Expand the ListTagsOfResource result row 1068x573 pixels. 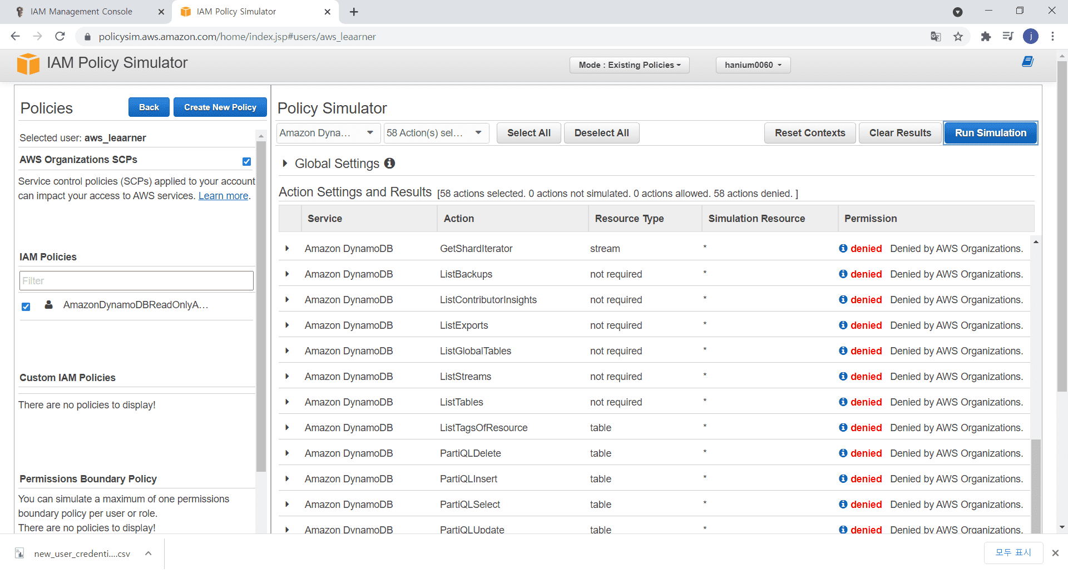click(287, 427)
